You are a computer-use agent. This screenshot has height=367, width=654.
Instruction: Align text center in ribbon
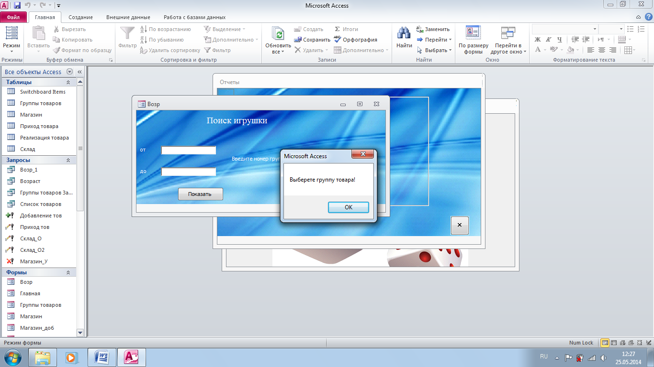coord(602,50)
